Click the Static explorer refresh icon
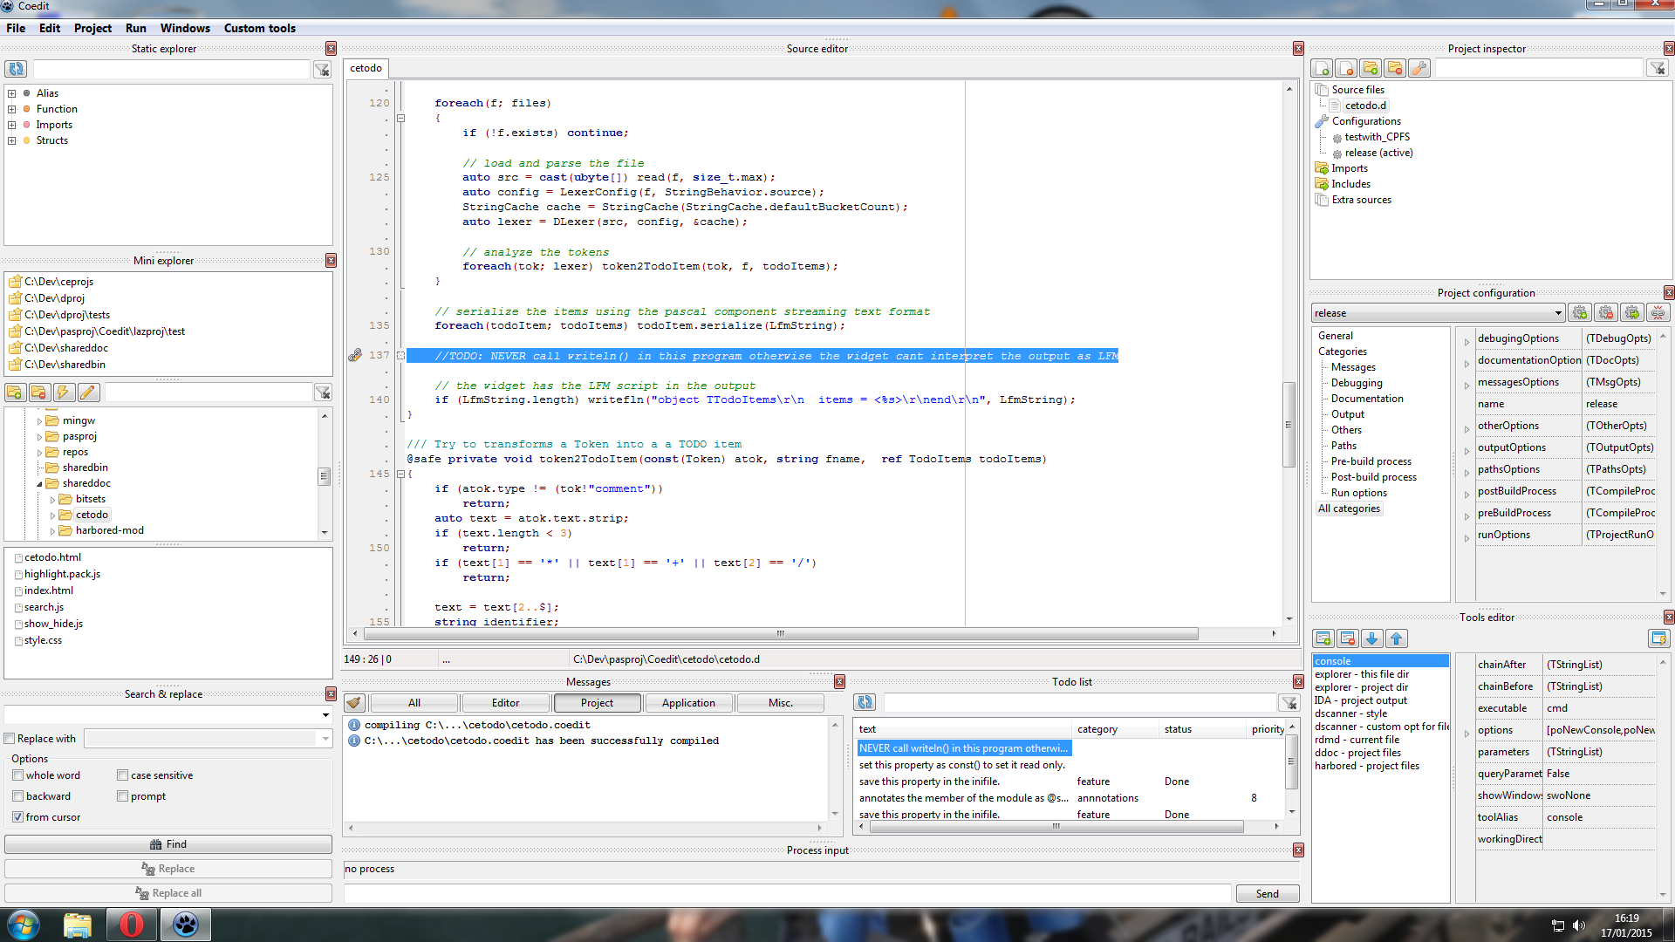 tap(16, 69)
